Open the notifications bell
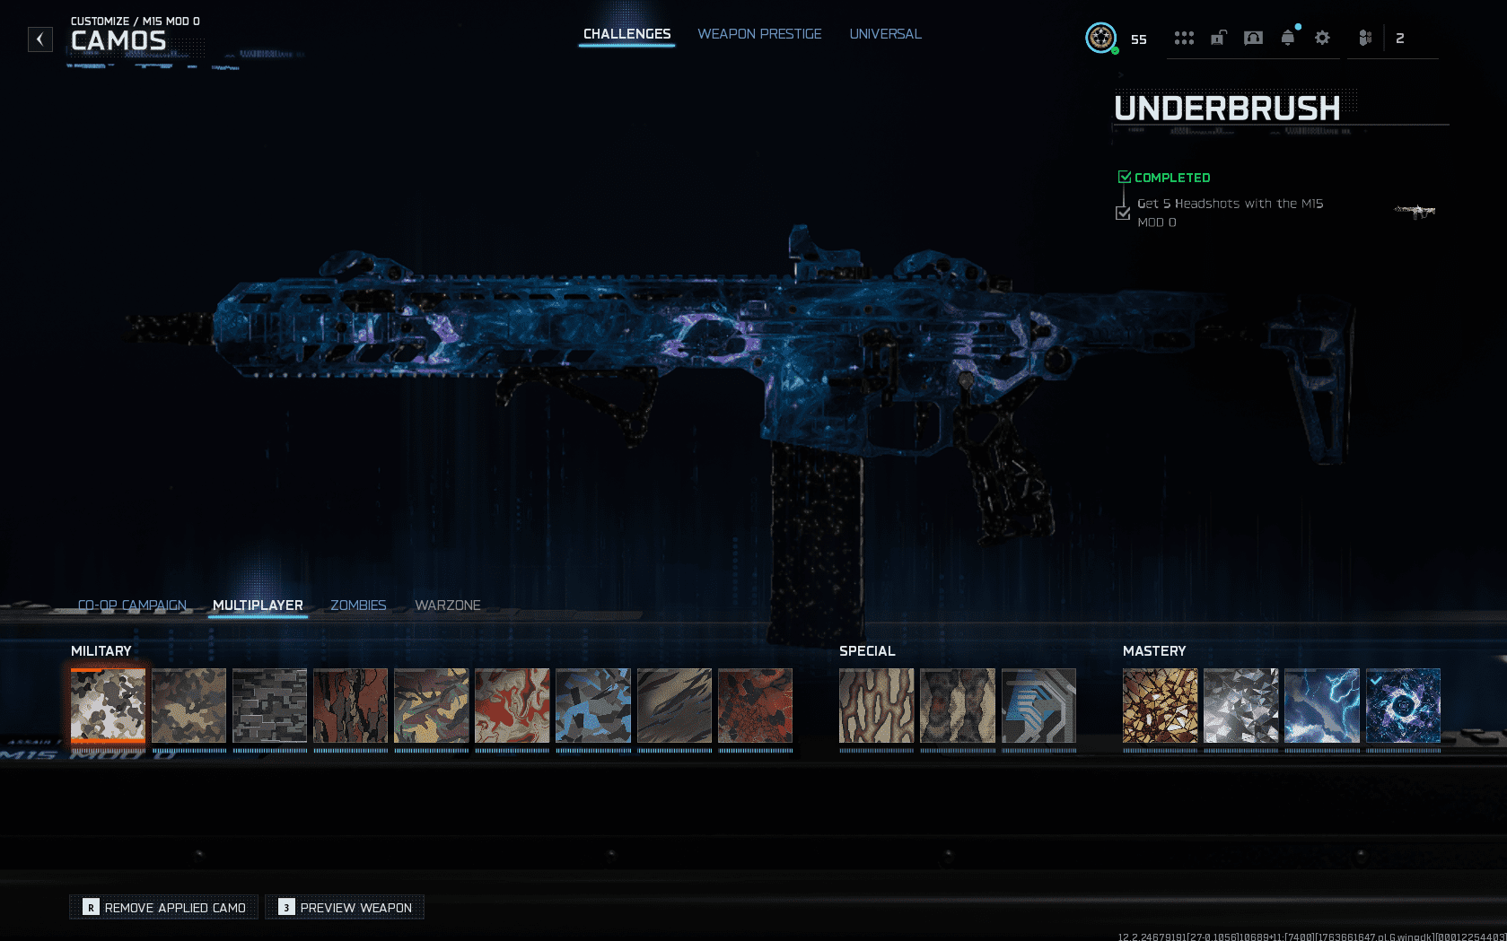This screenshot has height=941, width=1507. click(1288, 38)
